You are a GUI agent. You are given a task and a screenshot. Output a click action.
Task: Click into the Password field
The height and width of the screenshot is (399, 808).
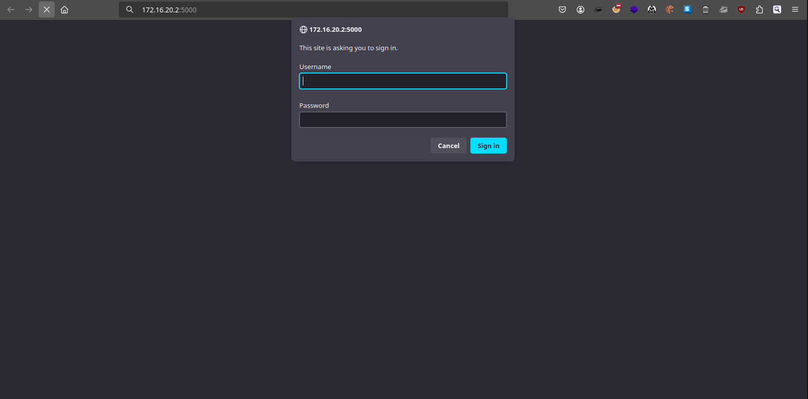point(403,120)
